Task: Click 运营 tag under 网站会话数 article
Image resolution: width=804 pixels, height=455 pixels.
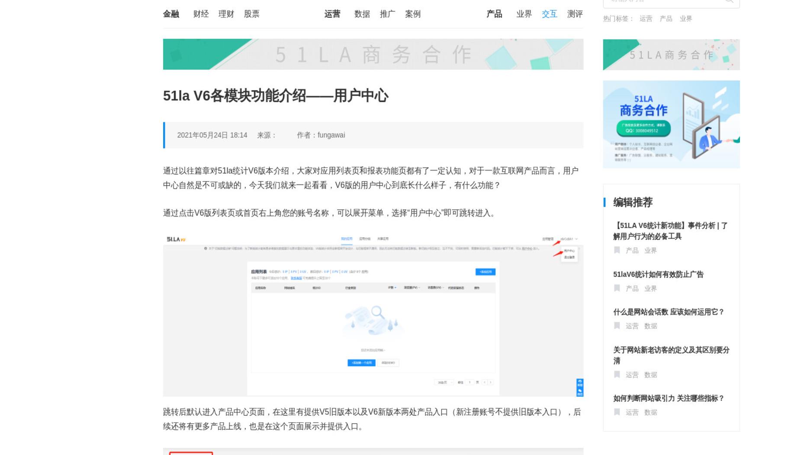Action: 632,326
